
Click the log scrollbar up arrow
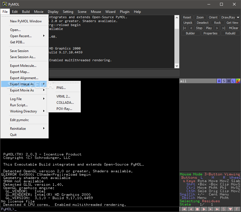[177, 18]
